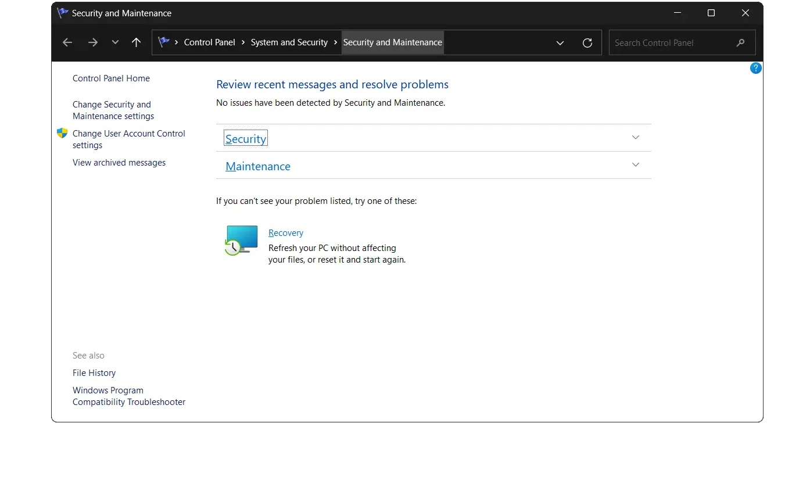This screenshot has height=484, width=810.
Task: Go back with the left arrow button
Action: coord(67,42)
